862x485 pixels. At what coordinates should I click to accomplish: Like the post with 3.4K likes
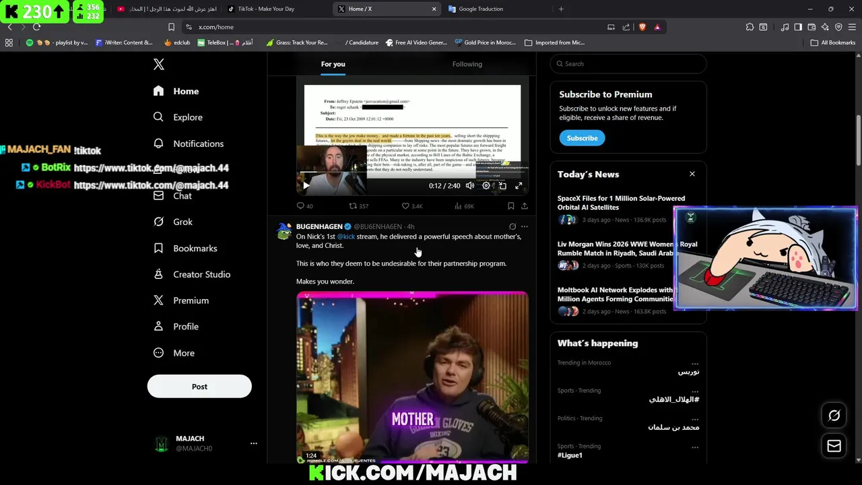[x=412, y=206]
